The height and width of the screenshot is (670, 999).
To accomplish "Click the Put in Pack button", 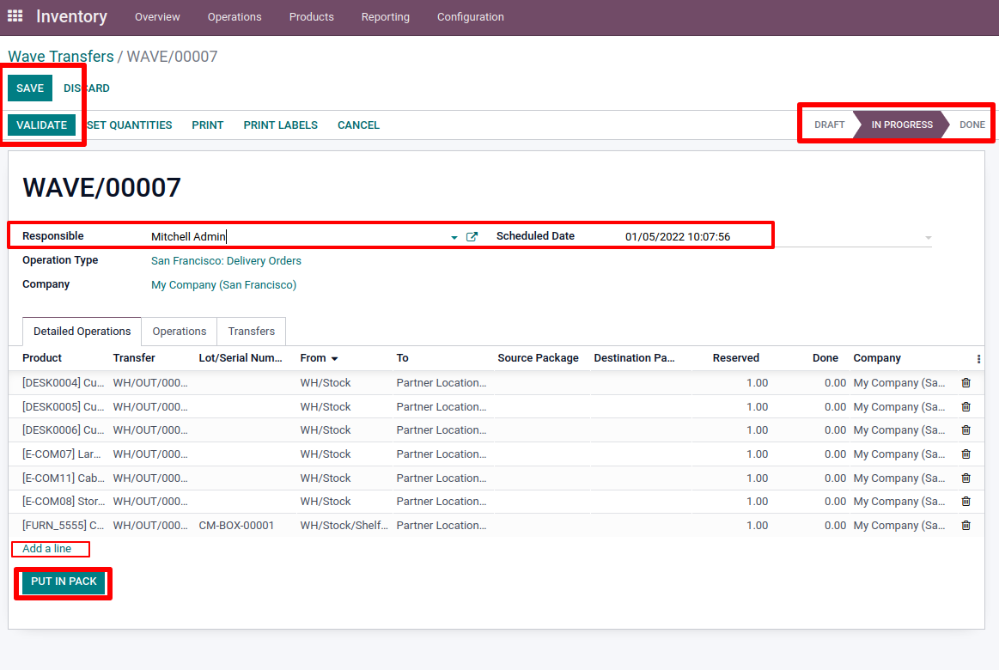I will [x=64, y=582].
